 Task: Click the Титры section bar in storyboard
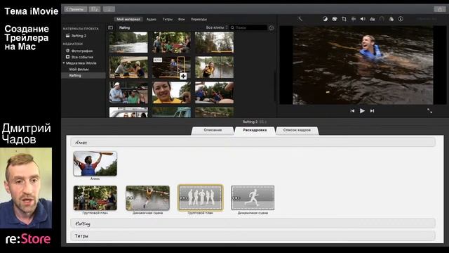tap(253, 236)
